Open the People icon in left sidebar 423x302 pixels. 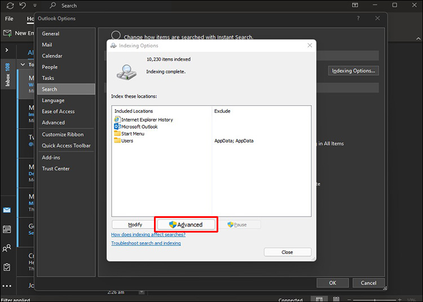7,248
